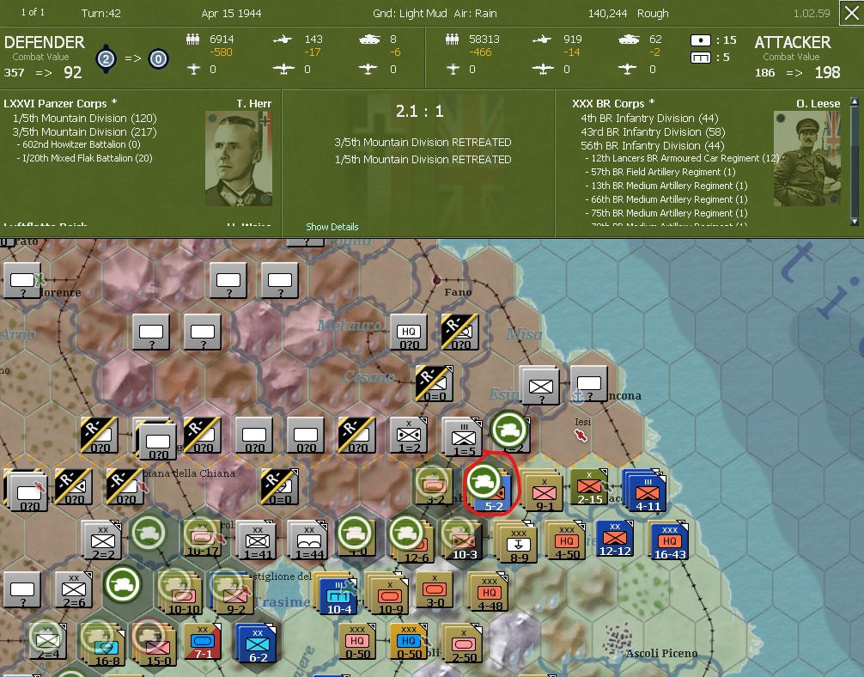The width and height of the screenshot is (864, 677).
Task: Select the 2-50 brigade counter
Action: click(465, 645)
